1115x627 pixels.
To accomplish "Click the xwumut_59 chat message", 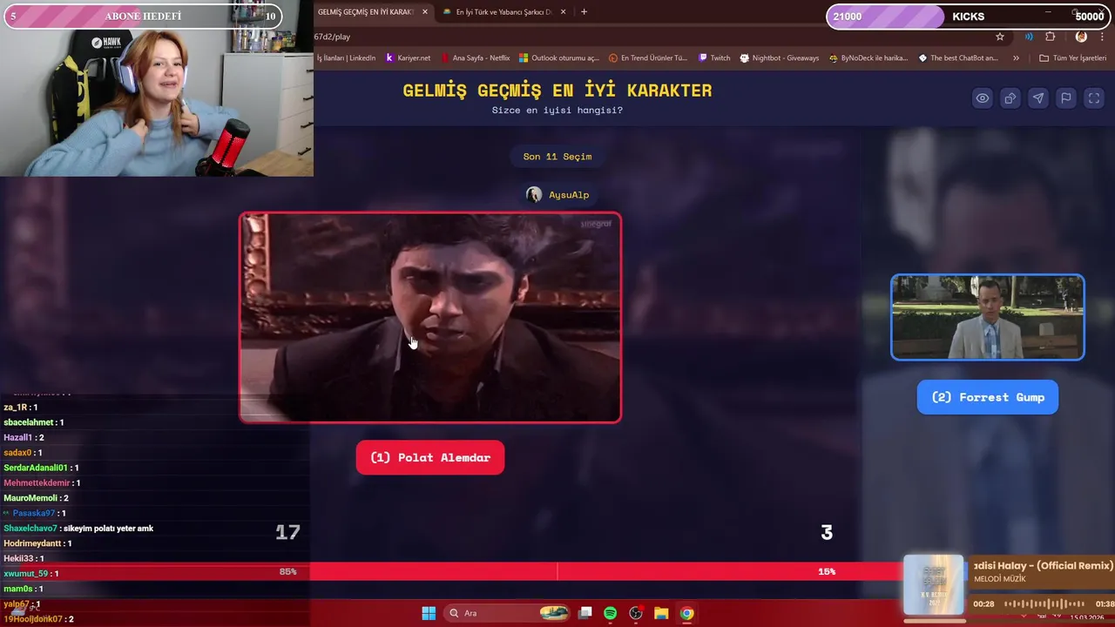I will (31, 574).
